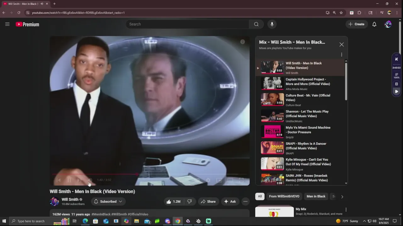Enter fullscreen mode on the player

pos(241,180)
